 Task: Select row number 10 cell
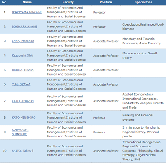pos(5,151)
